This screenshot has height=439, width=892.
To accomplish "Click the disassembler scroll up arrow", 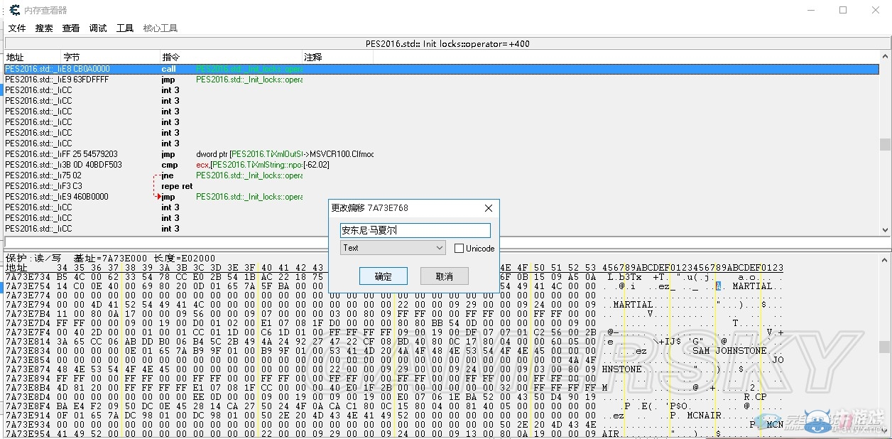I will tap(885, 58).
